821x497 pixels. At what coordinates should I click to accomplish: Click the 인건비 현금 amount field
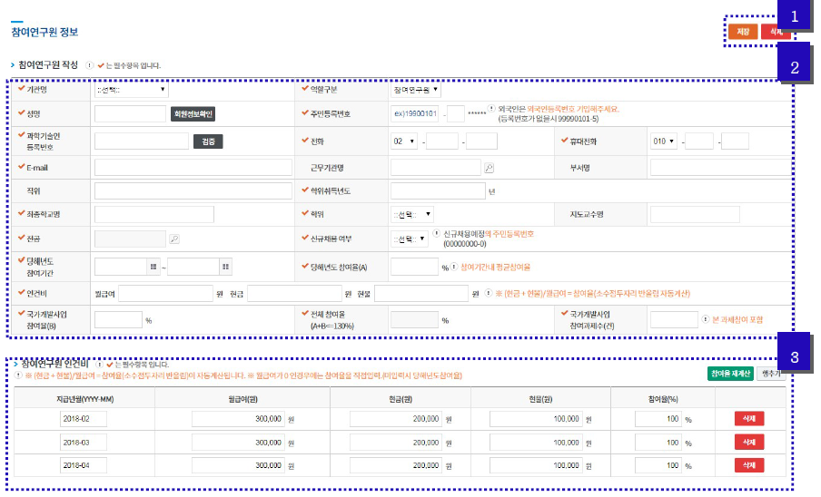pos(294,294)
